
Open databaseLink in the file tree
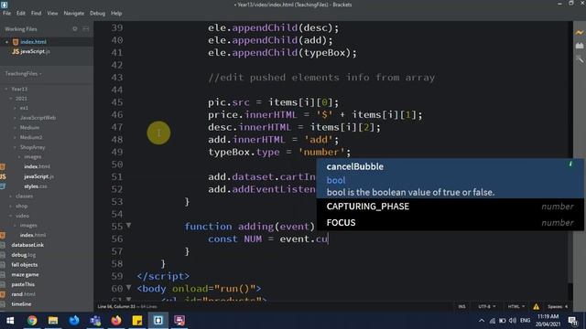coord(27,245)
